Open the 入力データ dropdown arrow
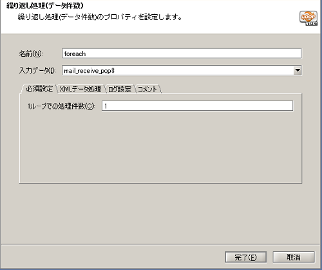 (298, 70)
